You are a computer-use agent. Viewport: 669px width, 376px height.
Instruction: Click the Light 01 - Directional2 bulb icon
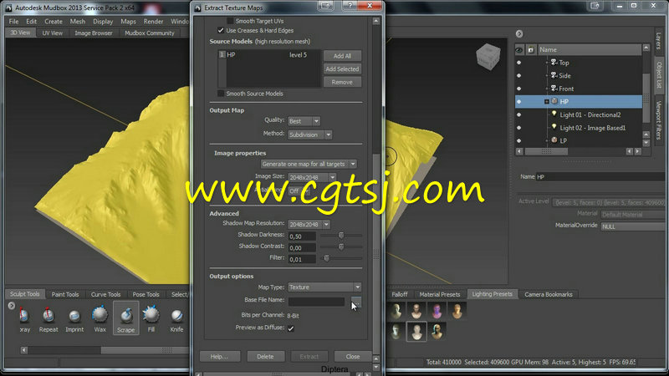(x=554, y=114)
